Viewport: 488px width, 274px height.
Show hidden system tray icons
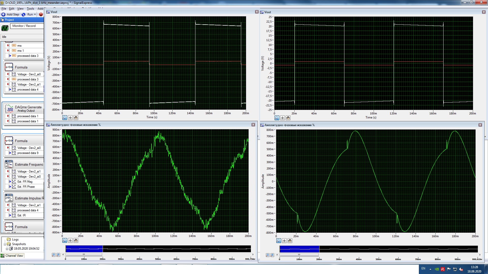click(430, 269)
